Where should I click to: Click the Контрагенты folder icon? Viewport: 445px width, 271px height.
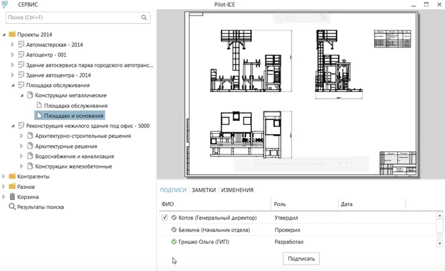click(x=12, y=176)
